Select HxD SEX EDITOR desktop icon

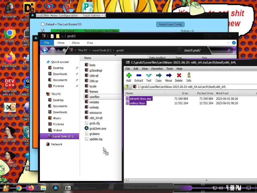(10, 110)
